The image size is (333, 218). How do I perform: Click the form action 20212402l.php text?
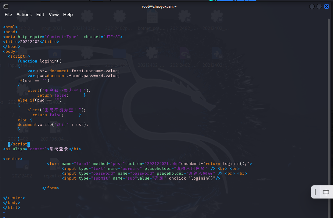tap(163, 164)
